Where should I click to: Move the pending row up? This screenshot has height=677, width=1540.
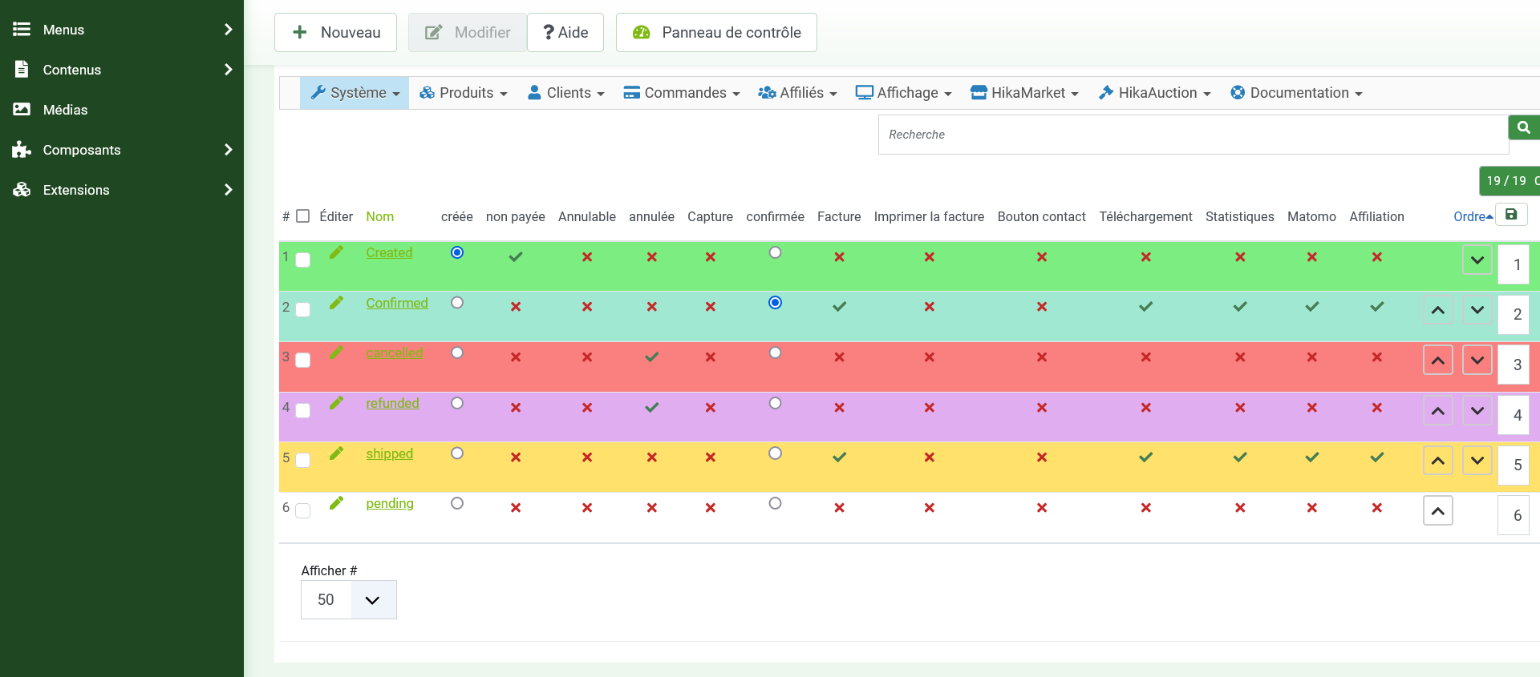click(x=1438, y=511)
